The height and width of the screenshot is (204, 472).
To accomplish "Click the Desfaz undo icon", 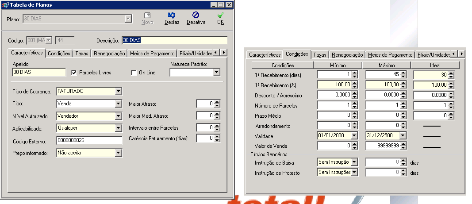I will point(172,15).
